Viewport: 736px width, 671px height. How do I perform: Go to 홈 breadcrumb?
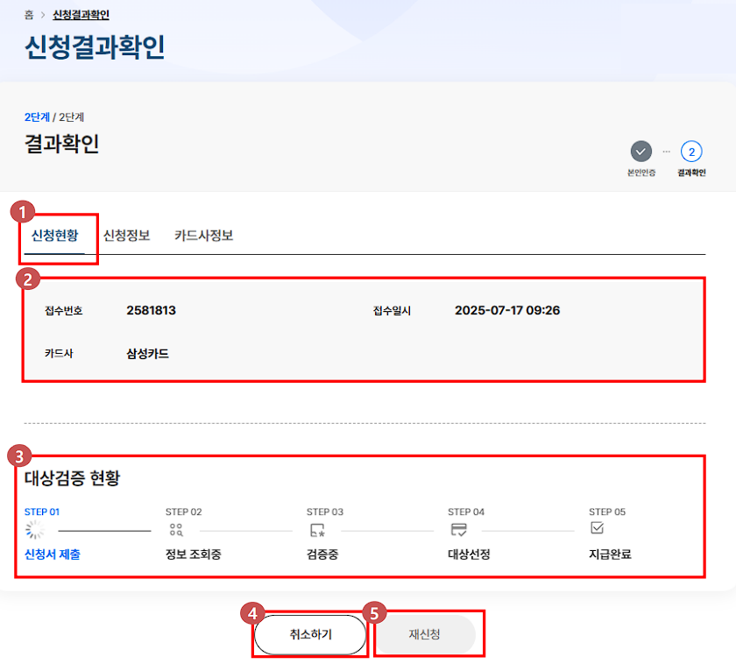tap(29, 15)
